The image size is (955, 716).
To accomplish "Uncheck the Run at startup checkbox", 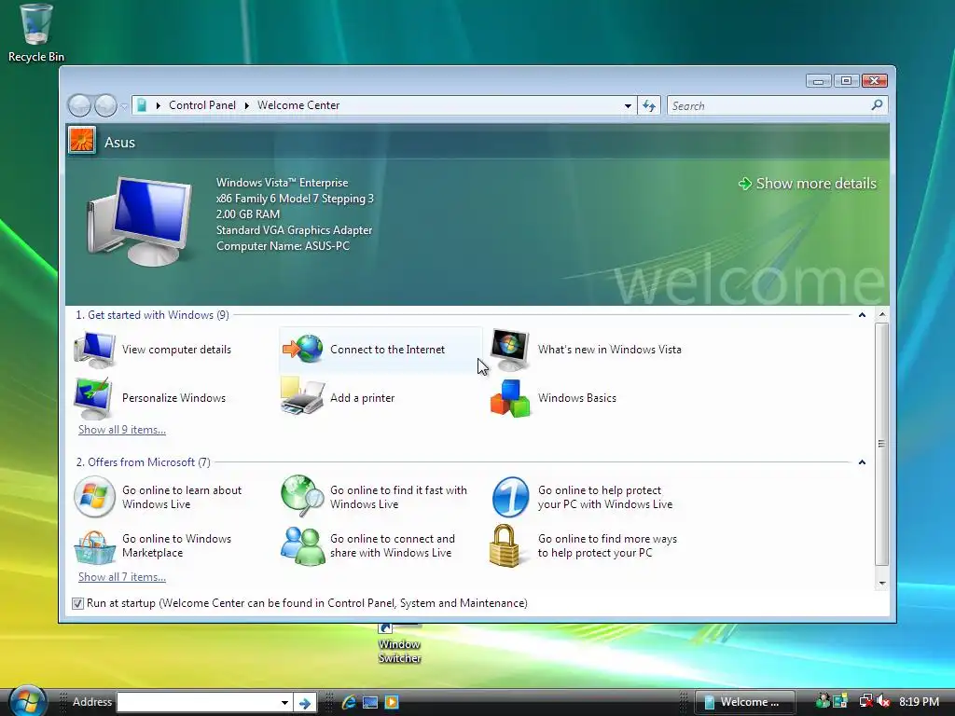I will click(x=77, y=603).
